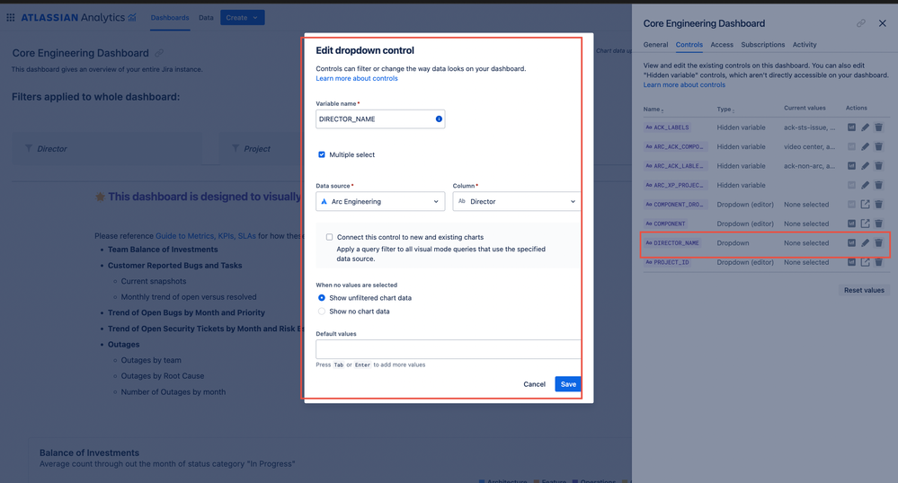Click the variable name info icon
Image resolution: width=898 pixels, height=483 pixels.
439,119
